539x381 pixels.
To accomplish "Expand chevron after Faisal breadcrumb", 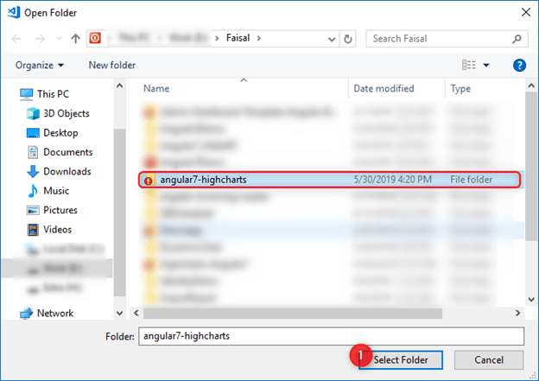I will [x=259, y=38].
